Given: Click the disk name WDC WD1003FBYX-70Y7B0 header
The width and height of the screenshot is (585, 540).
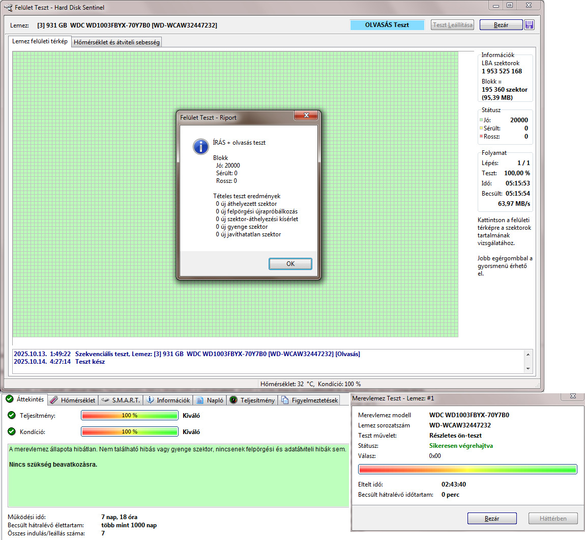Looking at the screenshot, I should coord(127,25).
